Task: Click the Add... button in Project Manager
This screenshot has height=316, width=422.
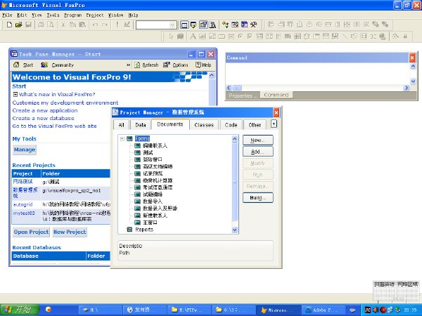Action: (258, 152)
